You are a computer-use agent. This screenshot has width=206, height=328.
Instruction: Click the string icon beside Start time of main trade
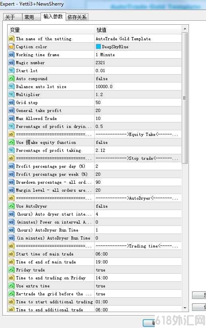click(x=11, y=254)
